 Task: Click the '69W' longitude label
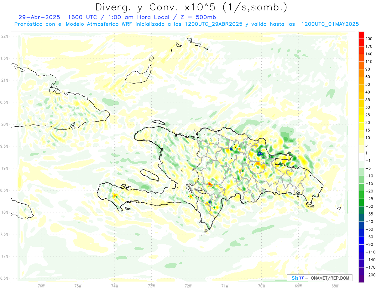[298, 286]
